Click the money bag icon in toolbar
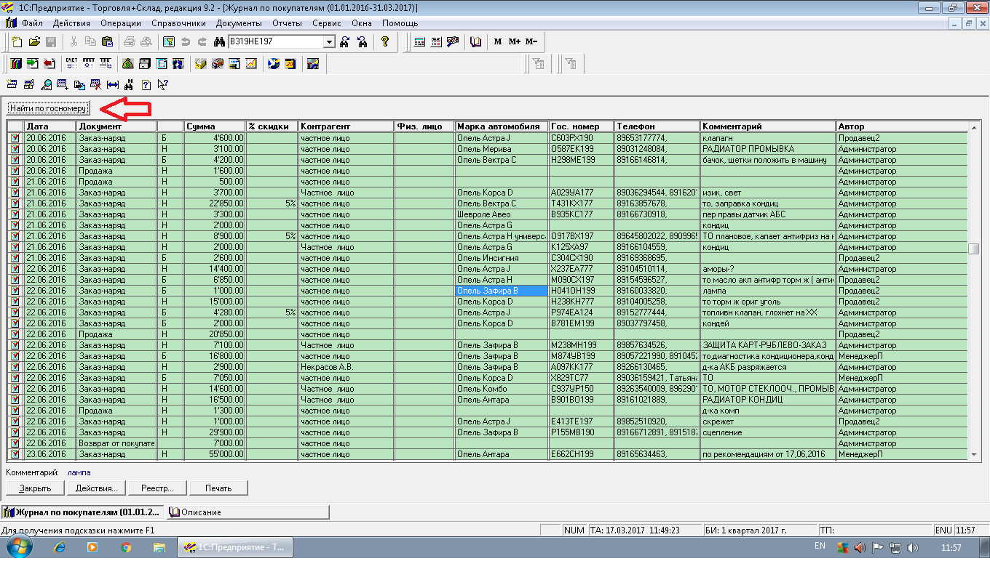The image size is (990, 561). [127, 64]
